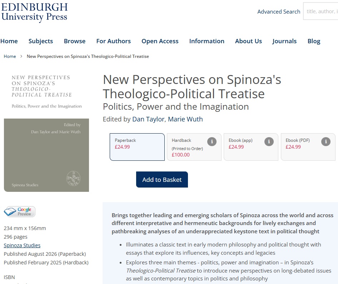
Task: Open the Google Preview badge
Action: 20,211
